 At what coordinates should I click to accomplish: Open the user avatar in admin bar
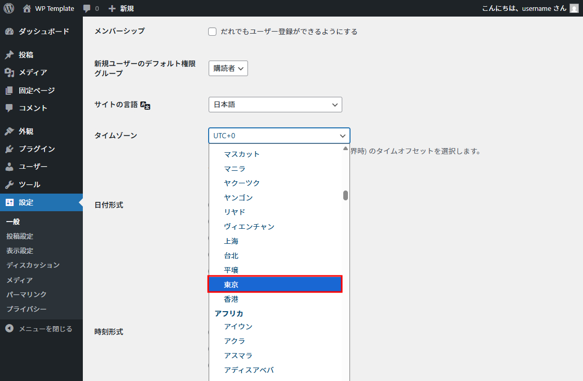pyautogui.click(x=574, y=8)
